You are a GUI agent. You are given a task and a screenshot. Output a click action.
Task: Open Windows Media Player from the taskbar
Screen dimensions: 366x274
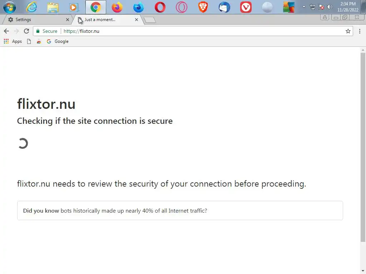74,7
